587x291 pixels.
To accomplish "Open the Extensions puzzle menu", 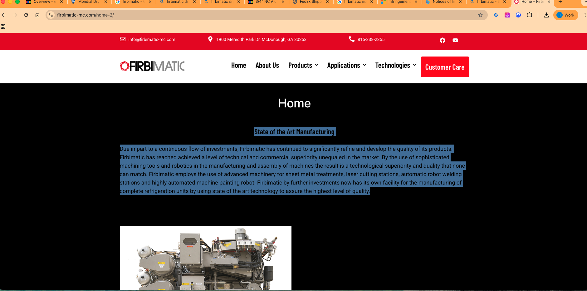I will [x=530, y=15].
